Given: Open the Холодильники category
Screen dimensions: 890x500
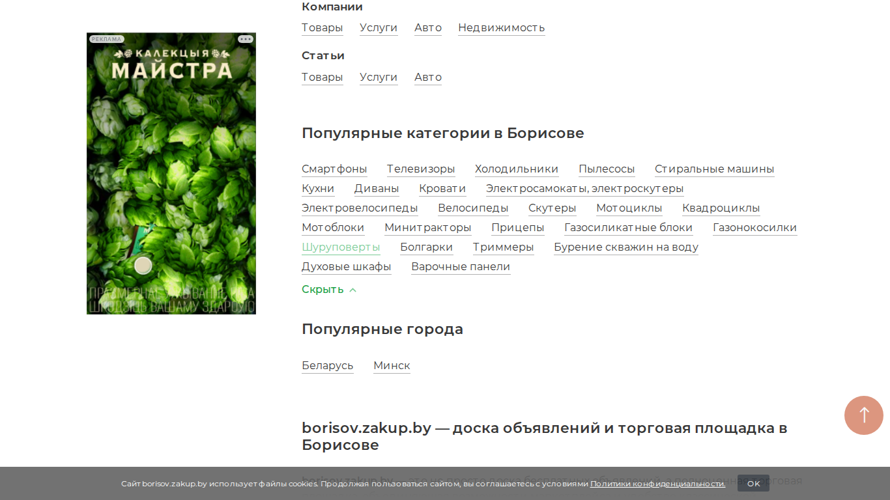Looking at the screenshot, I should point(517,169).
